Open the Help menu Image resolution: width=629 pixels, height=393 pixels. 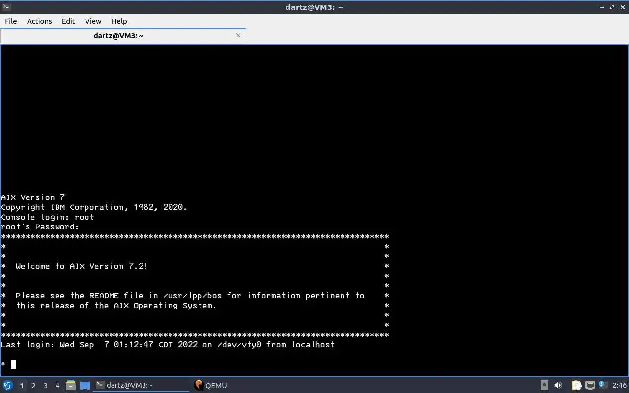119,21
